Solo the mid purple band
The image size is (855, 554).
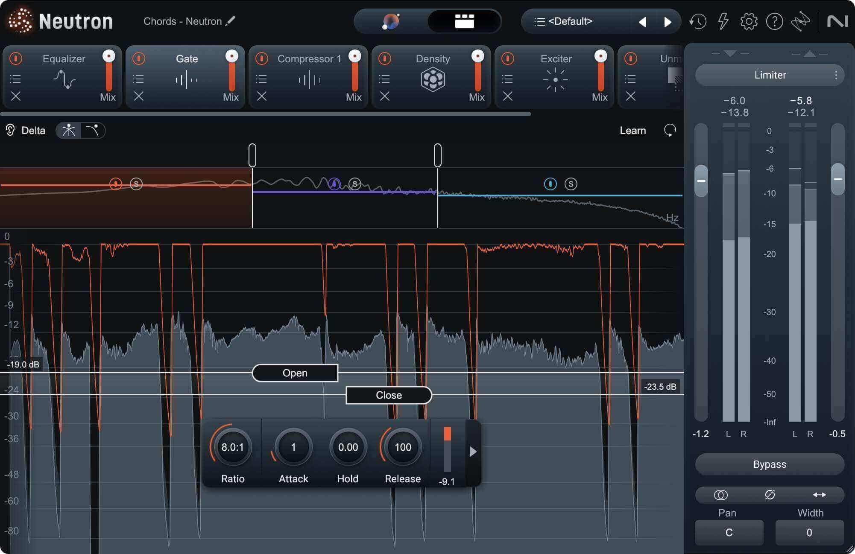coord(355,184)
